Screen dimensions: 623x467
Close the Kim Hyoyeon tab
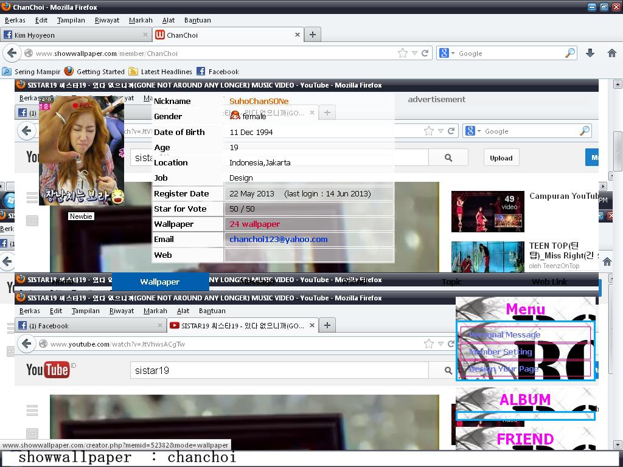[x=145, y=35]
